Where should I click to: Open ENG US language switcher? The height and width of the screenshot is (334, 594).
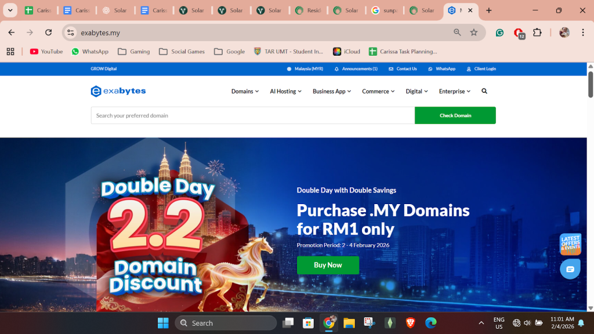[x=499, y=323]
